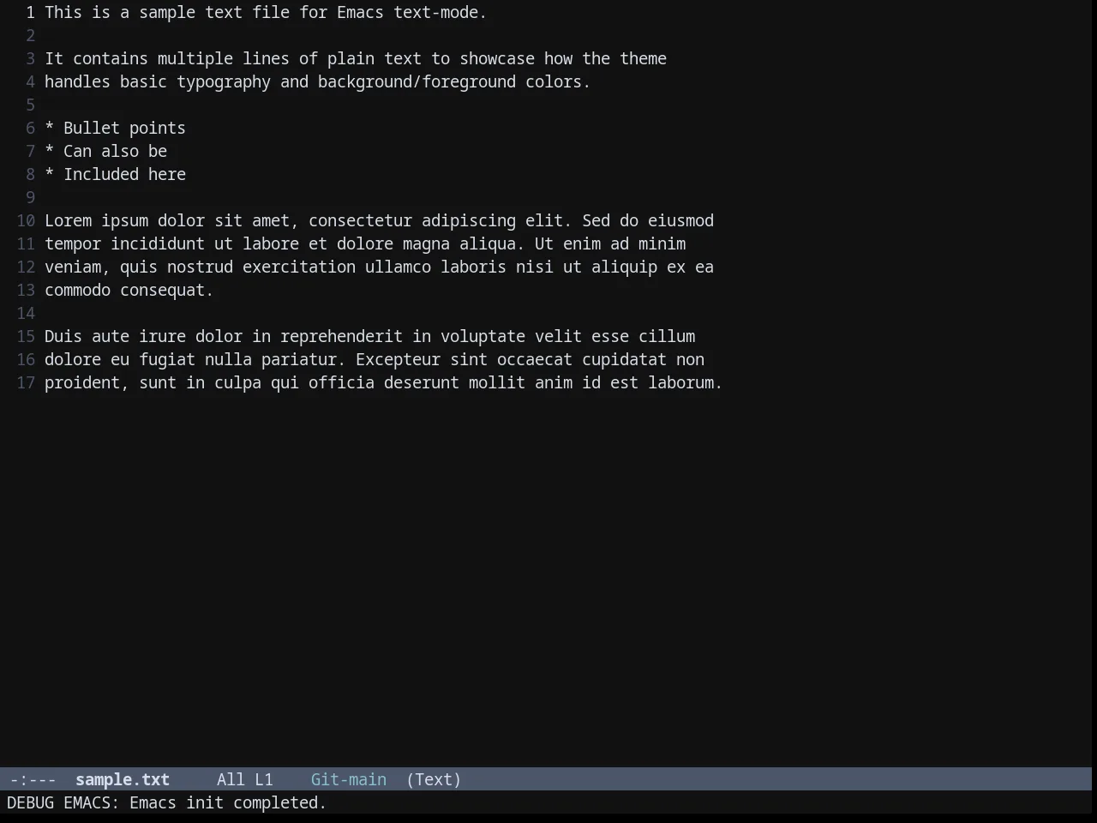Click the '* Can also be' line
1097x823 pixels.
[x=105, y=151]
